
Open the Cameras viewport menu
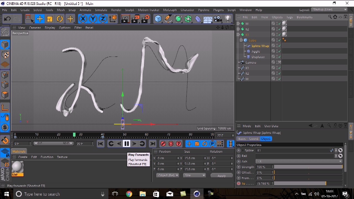35,28
